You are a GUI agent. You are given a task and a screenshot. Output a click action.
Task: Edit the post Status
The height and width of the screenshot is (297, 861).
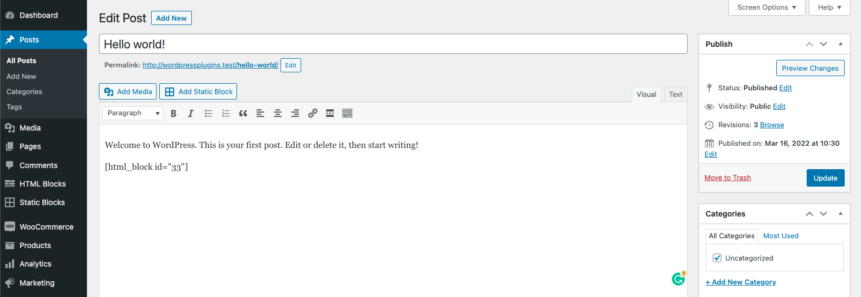pyautogui.click(x=785, y=88)
